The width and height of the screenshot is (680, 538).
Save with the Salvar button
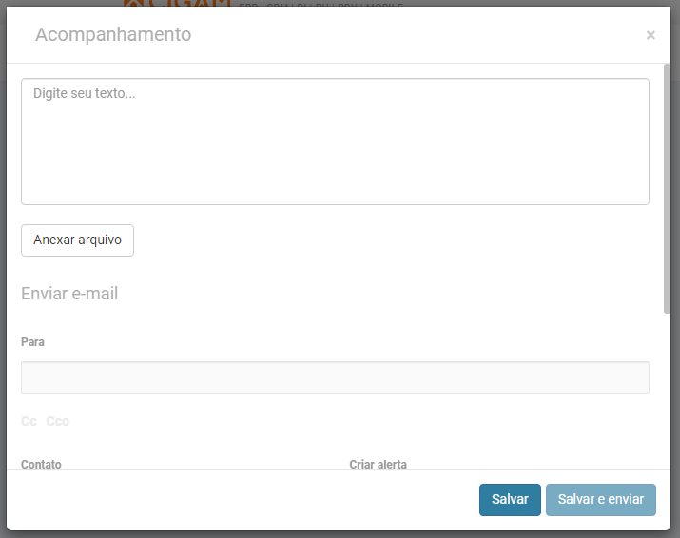click(510, 500)
